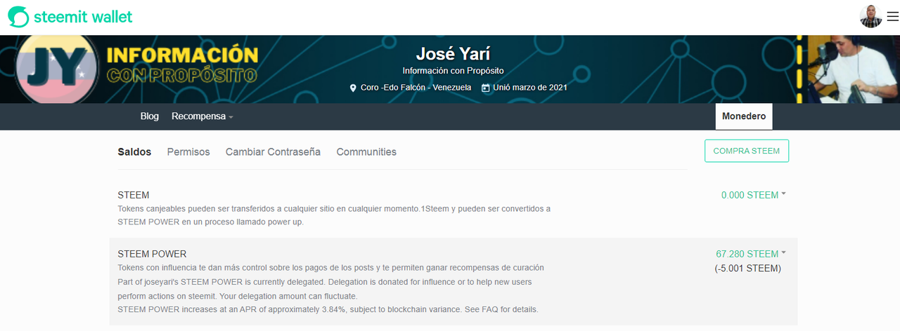Open the Communities tab
Viewport: 900px width, 331px height.
point(366,151)
